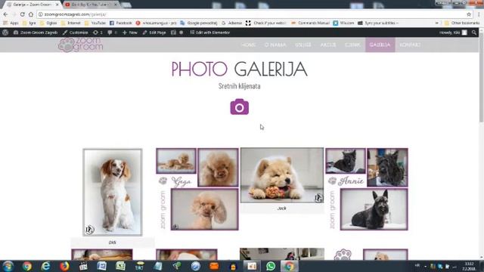This screenshot has height=272, width=484.
Task: Open the Facebook bookmark
Action: pyautogui.click(x=121, y=23)
